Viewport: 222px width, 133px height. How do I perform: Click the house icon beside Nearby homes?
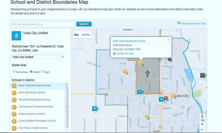pyautogui.click(x=179, y=23)
